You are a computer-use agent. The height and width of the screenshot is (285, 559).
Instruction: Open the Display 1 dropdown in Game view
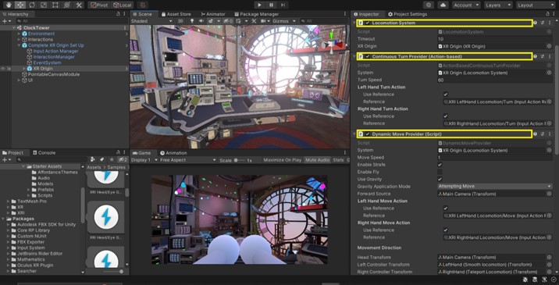point(144,160)
